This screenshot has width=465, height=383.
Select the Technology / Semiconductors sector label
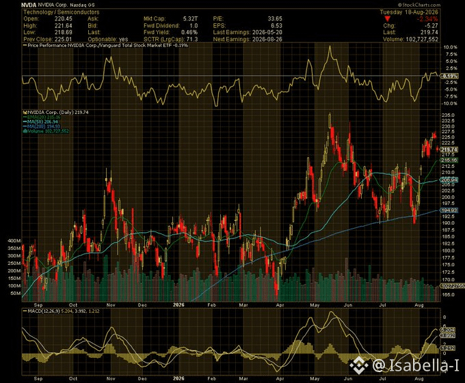62,12
